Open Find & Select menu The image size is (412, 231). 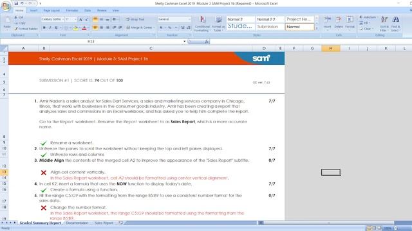[396, 24]
